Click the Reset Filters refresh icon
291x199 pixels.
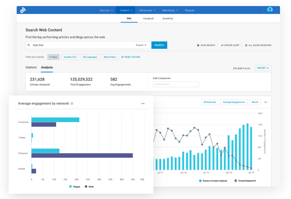[x=122, y=57]
